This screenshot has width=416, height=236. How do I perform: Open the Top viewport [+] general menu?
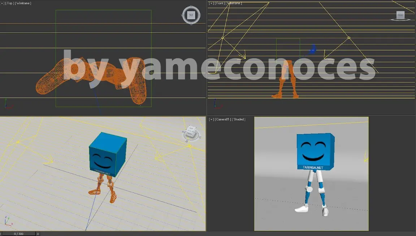point(2,3)
